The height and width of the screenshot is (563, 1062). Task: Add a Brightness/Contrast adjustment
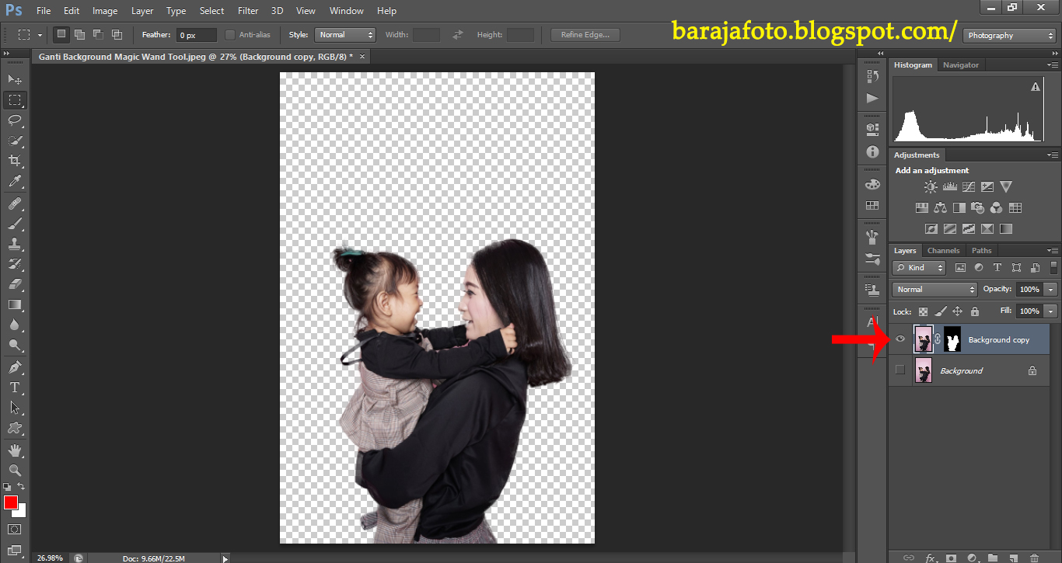click(x=931, y=187)
